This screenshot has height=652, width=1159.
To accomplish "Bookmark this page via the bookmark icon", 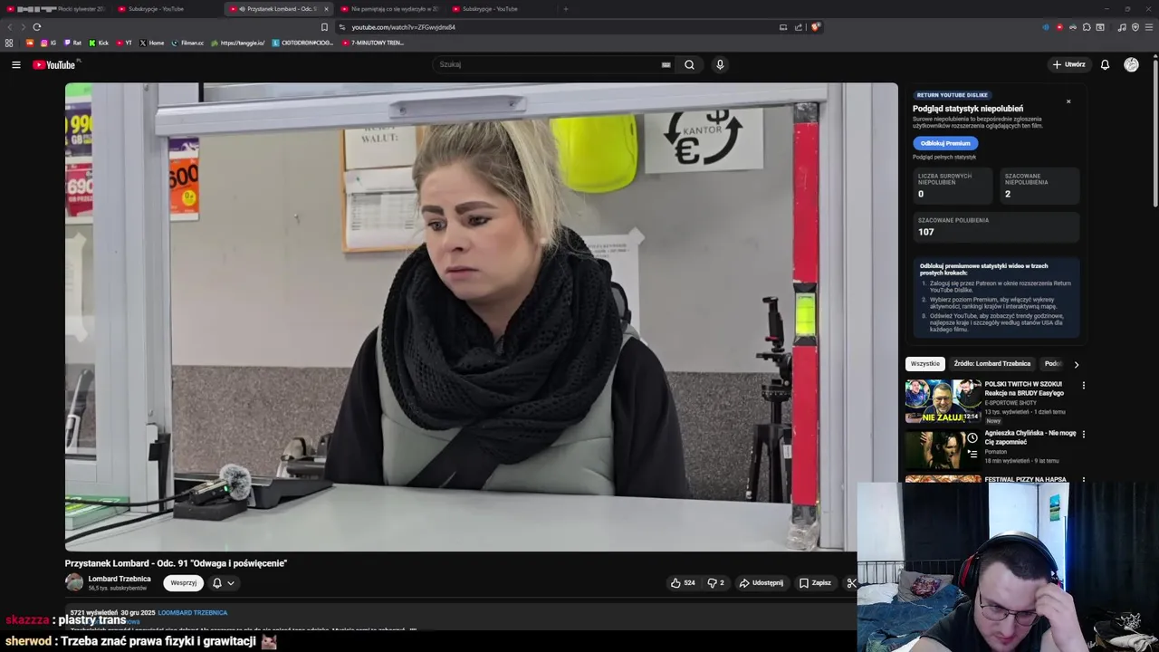I will click(x=324, y=27).
